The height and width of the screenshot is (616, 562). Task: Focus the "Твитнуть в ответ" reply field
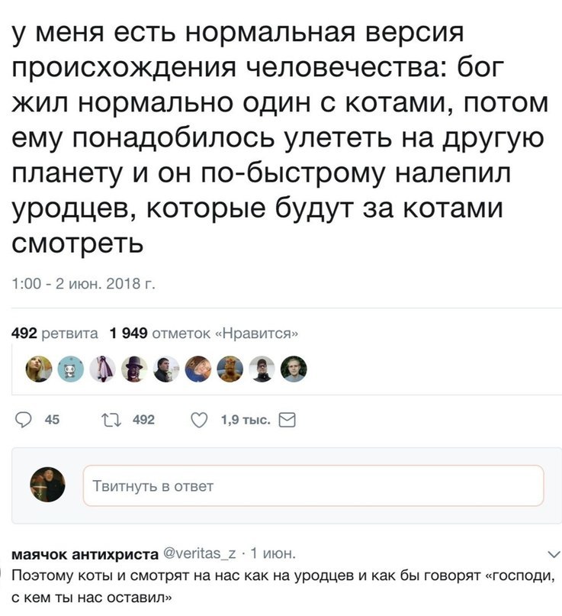(313, 485)
